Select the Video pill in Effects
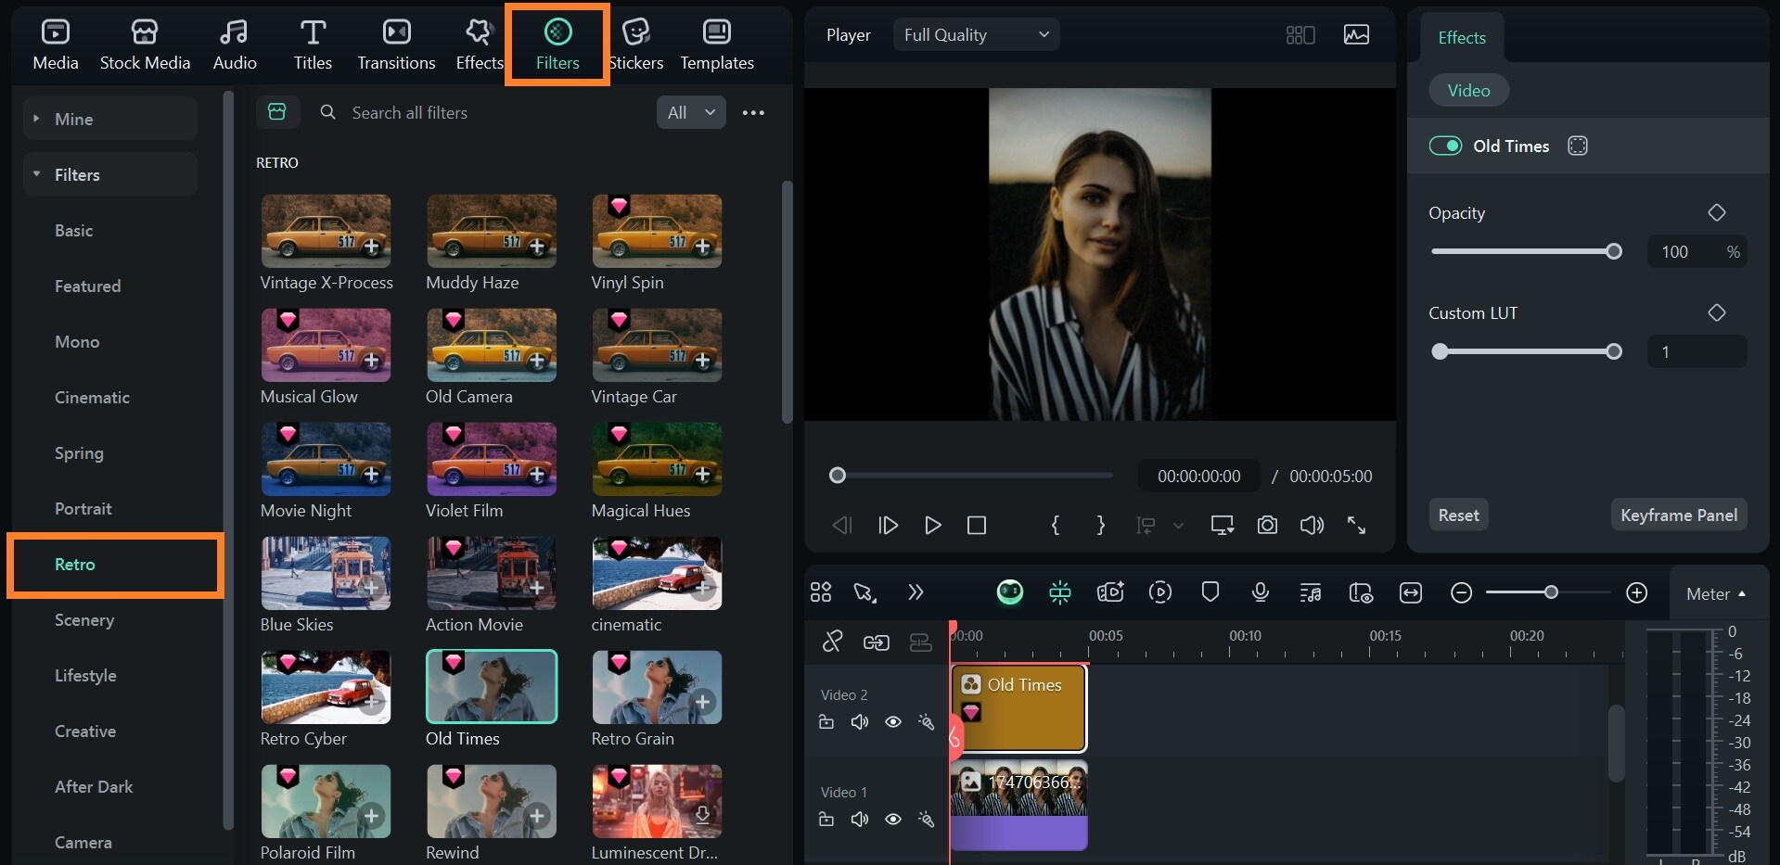Image resolution: width=1780 pixels, height=865 pixels. (1468, 90)
